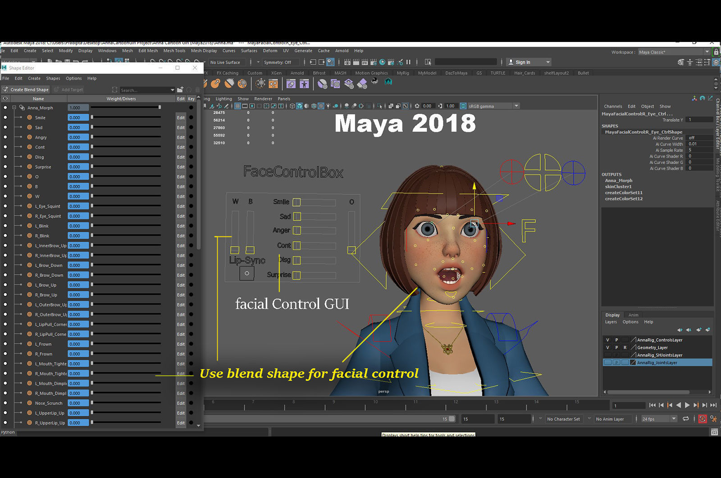Click the Create Blend Shape button

25,90
